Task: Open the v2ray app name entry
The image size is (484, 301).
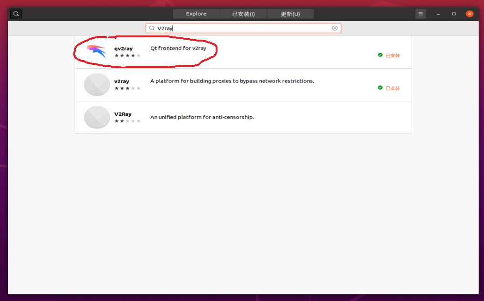Action: (122, 81)
